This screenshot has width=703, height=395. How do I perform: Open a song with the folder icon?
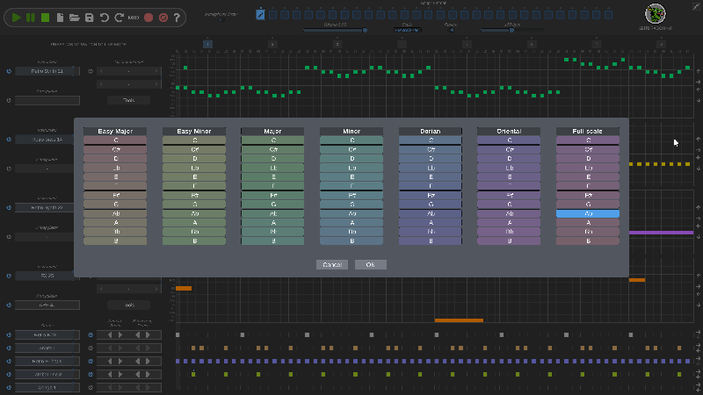[x=74, y=17]
